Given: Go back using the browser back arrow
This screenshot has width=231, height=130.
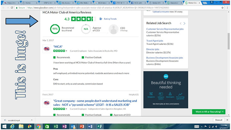Looking at the screenshot, I should pos(4,8).
